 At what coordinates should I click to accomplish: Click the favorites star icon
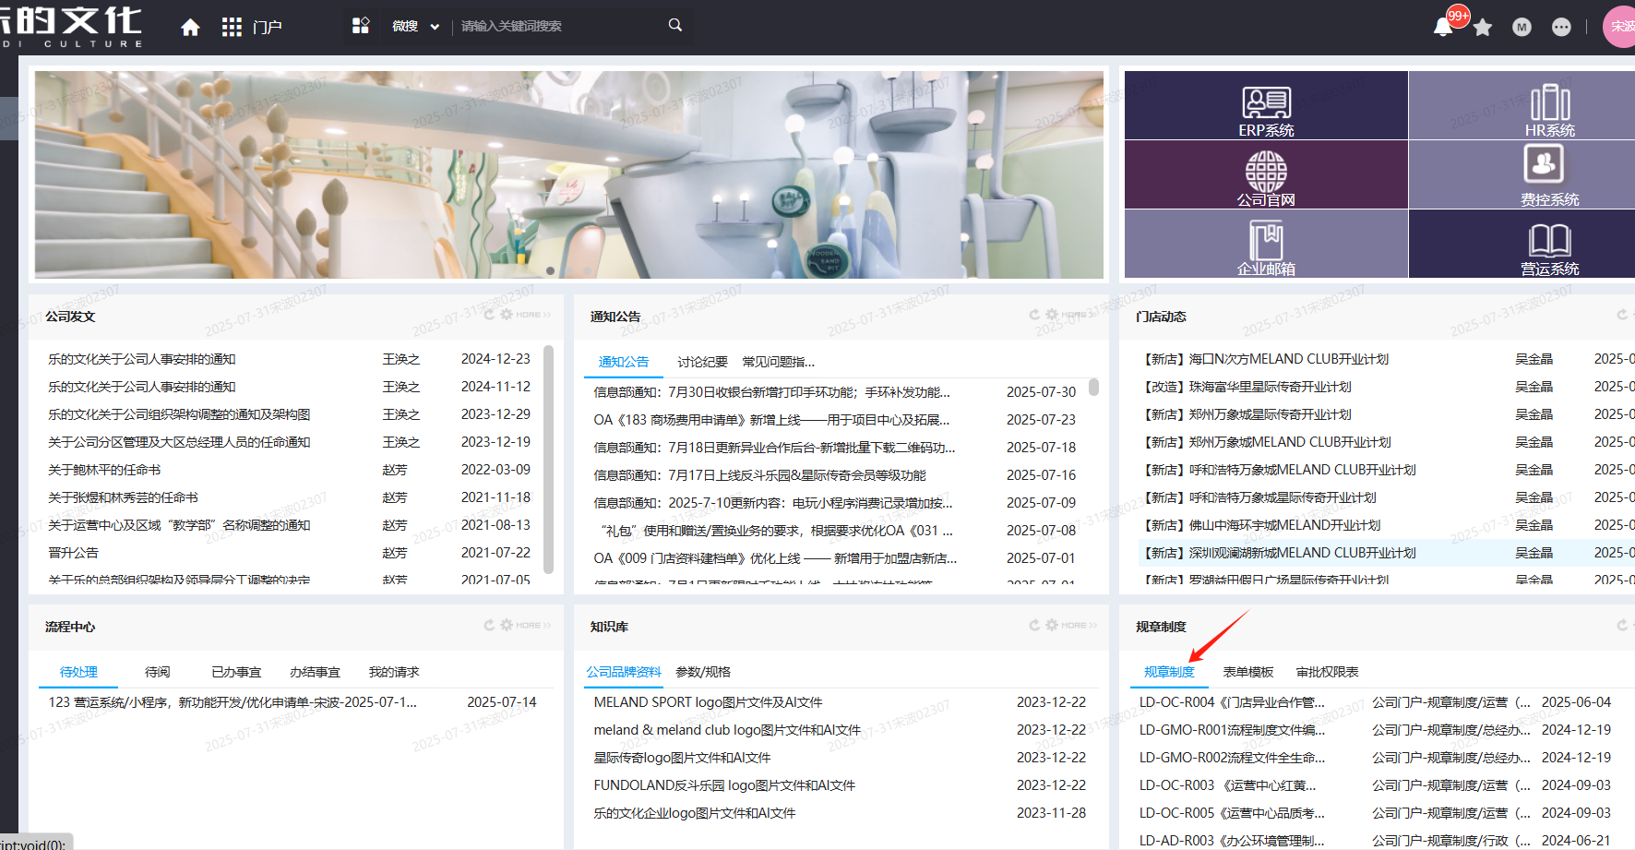point(1483,27)
